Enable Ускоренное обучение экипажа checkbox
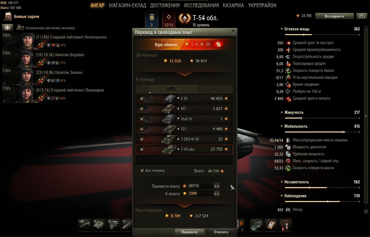Image resolution: width=370 pixels, height=237 pixels. click(22, 28)
